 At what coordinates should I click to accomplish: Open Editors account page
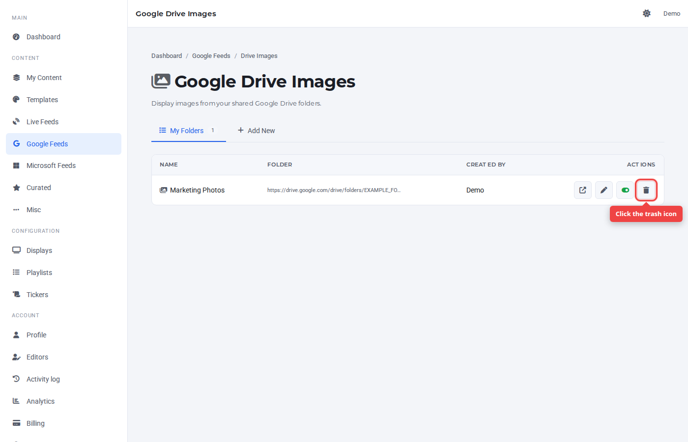point(63,357)
